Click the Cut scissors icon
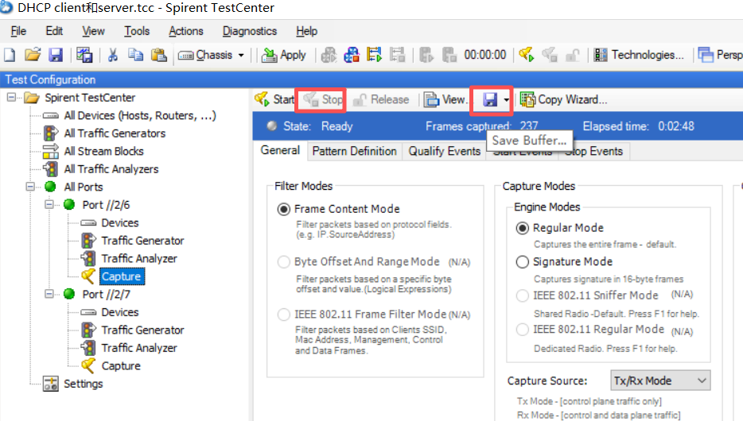Viewport: 743px width, 421px height. pyautogui.click(x=112, y=55)
